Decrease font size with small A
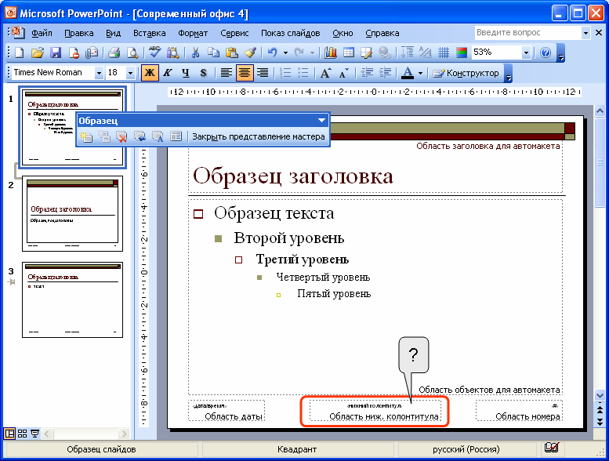 pyautogui.click(x=344, y=73)
